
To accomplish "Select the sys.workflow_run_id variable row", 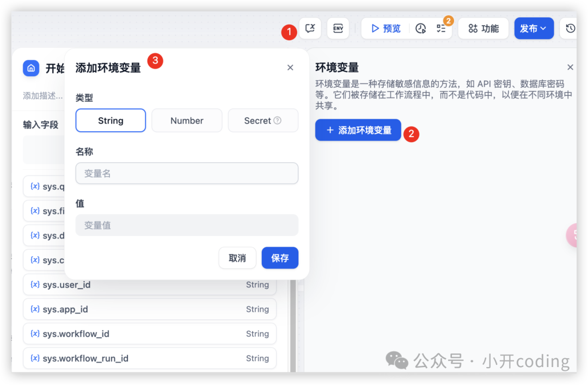I will click(150, 358).
